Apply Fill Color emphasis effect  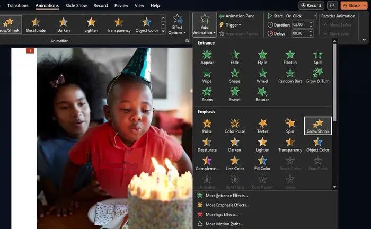[262, 163]
